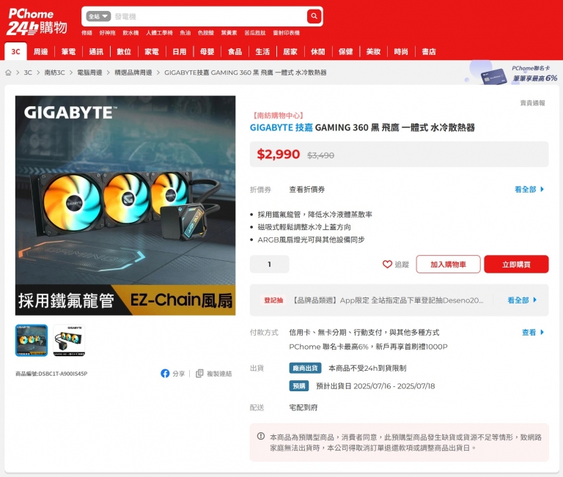
Task: Click the 人體工學椅 hot keyword
Action: click(x=159, y=33)
